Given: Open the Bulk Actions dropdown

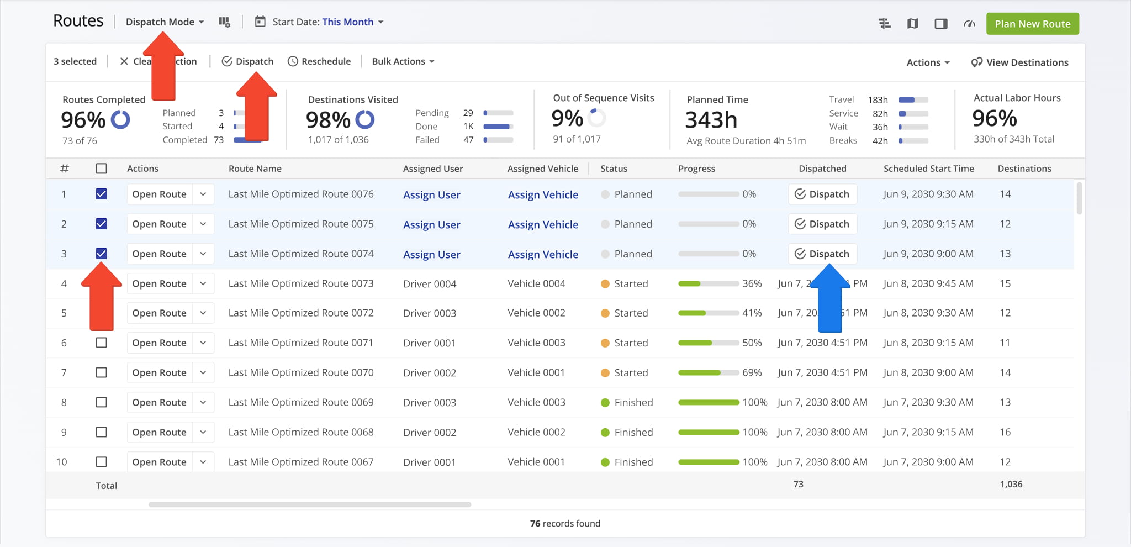Looking at the screenshot, I should [403, 61].
